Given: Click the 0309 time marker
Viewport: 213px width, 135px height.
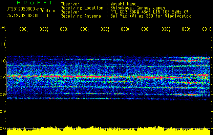Looking at the screenshot, I should click(186, 29).
